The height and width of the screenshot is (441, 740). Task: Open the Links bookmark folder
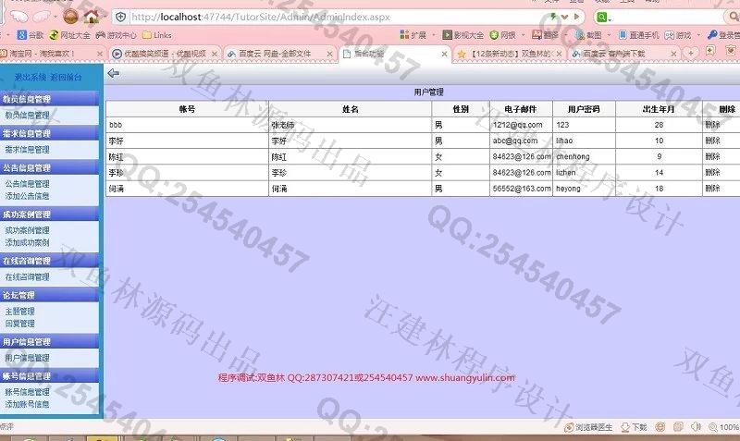[157, 35]
